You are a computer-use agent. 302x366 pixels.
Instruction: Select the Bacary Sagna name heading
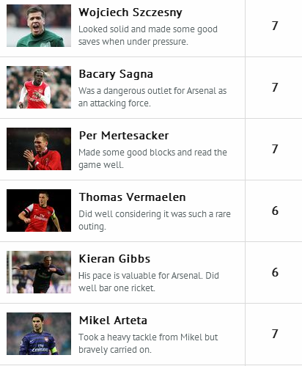click(116, 74)
